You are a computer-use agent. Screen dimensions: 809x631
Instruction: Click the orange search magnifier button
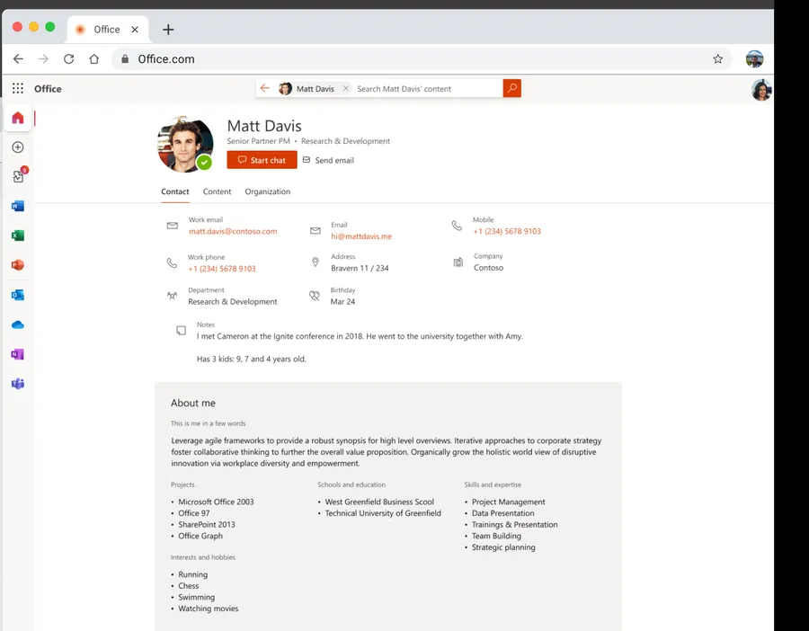(511, 88)
